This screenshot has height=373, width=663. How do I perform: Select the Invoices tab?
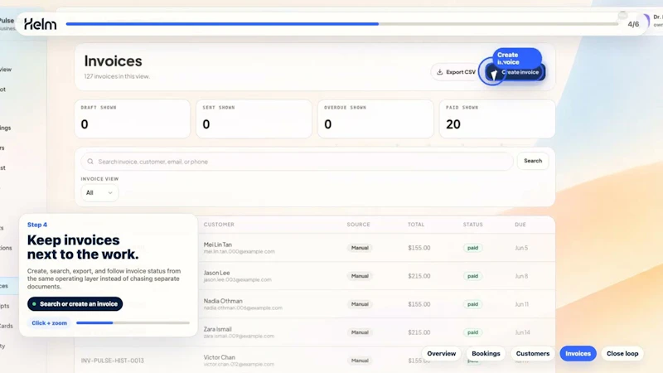[578, 354]
